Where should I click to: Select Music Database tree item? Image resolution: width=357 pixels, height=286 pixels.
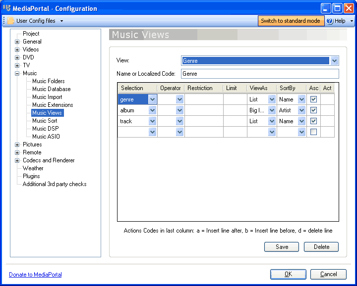pyautogui.click(x=52, y=89)
